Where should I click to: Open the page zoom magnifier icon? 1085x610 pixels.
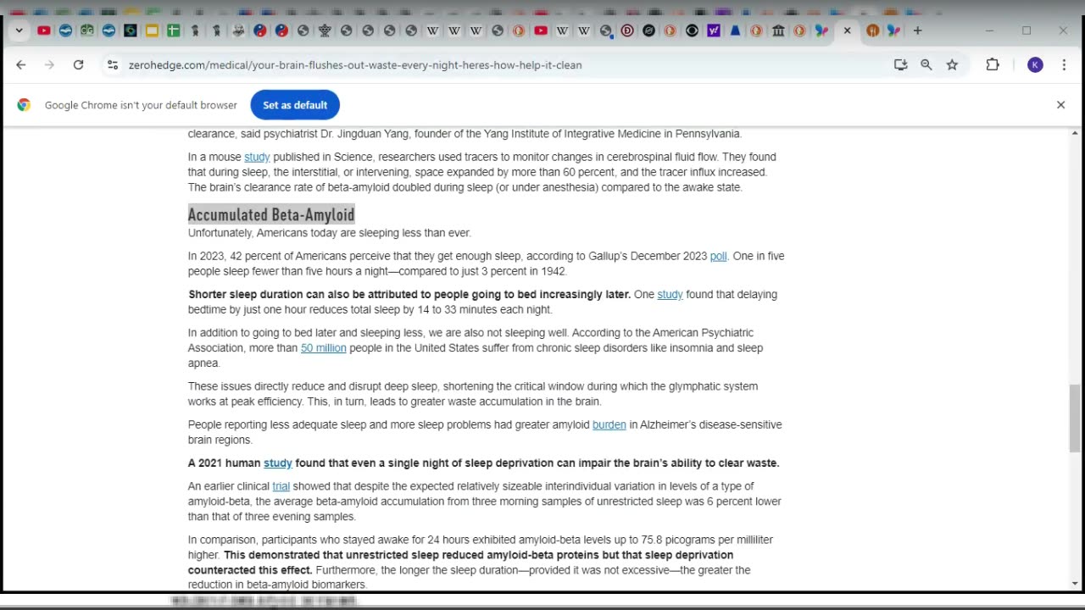[926, 64]
